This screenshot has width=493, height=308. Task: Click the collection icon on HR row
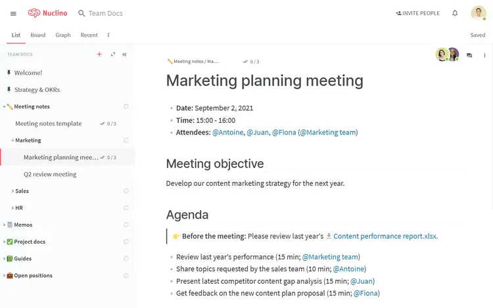(x=126, y=208)
